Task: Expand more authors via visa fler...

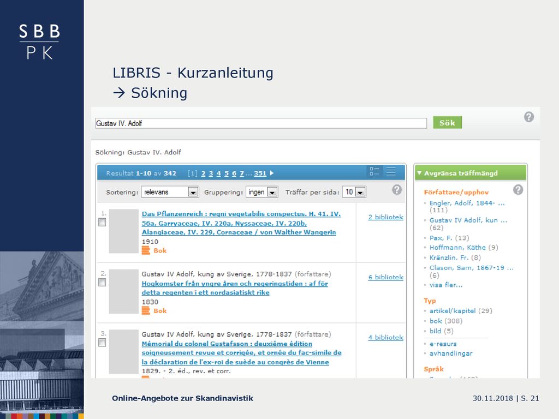Action: click(x=445, y=285)
